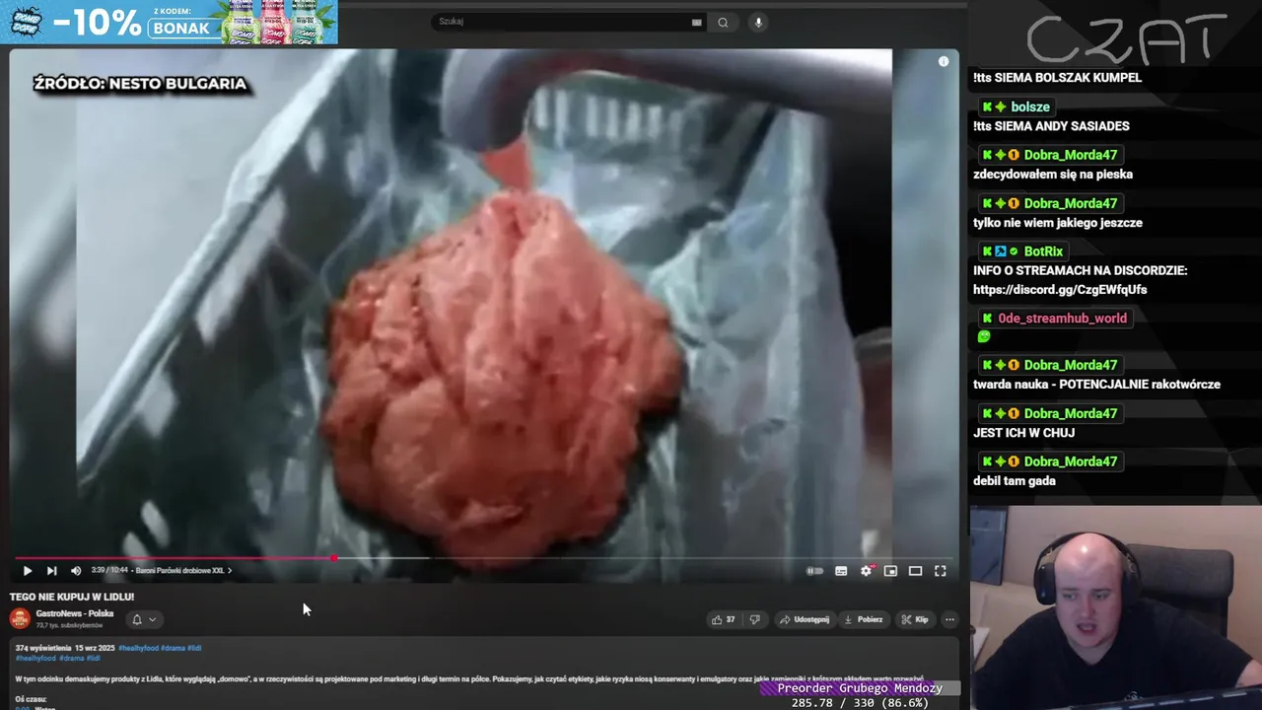Mute the video with the speaker icon
The width and height of the screenshot is (1262, 710).
pyautogui.click(x=76, y=571)
